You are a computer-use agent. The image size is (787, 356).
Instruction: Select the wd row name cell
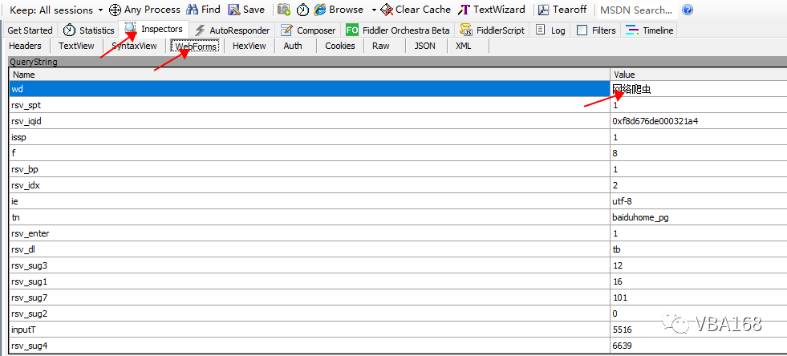[x=310, y=89]
